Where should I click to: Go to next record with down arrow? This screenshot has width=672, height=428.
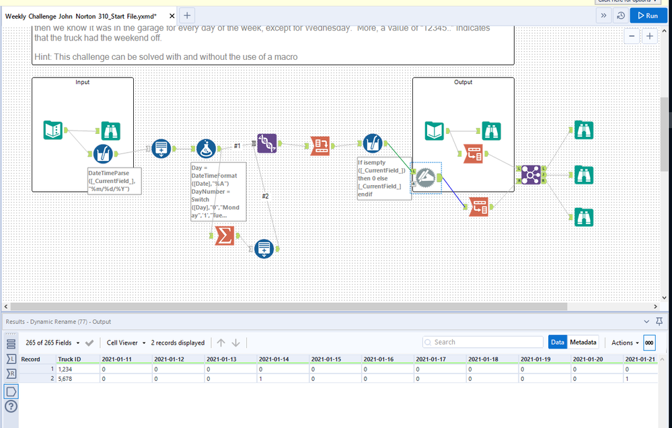point(235,343)
